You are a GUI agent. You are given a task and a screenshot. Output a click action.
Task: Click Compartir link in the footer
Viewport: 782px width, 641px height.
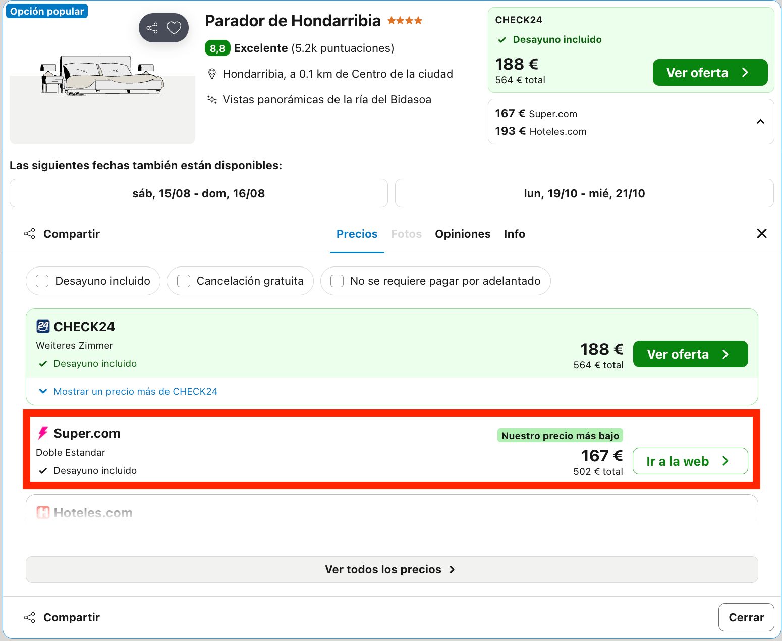[x=72, y=617]
